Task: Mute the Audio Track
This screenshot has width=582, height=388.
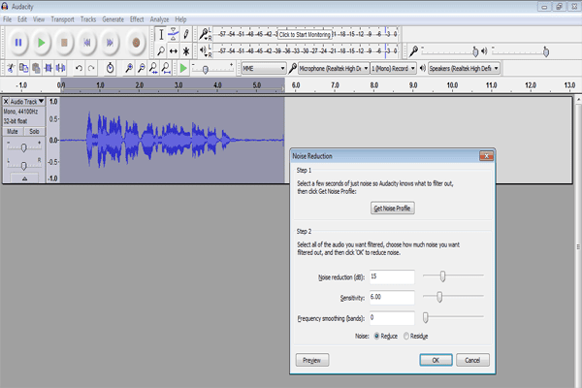Action: [13, 132]
